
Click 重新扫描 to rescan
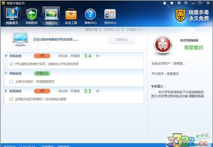pyautogui.click(x=91, y=29)
